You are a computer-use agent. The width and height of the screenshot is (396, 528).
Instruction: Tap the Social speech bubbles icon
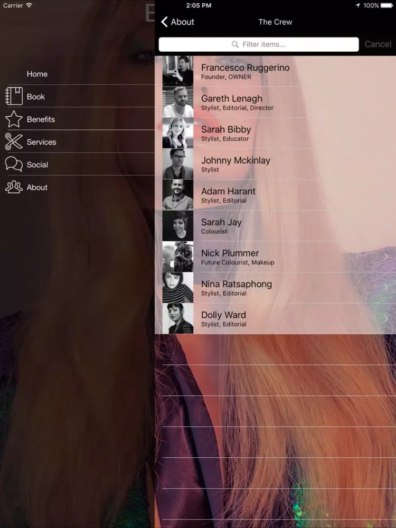[14, 164]
